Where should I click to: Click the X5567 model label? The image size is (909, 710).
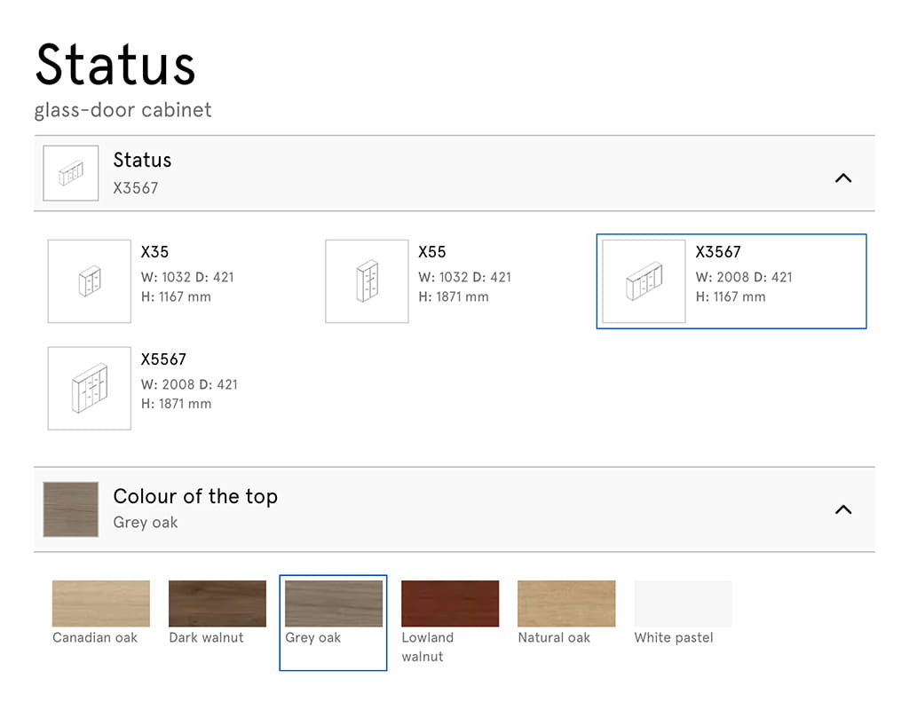click(163, 359)
